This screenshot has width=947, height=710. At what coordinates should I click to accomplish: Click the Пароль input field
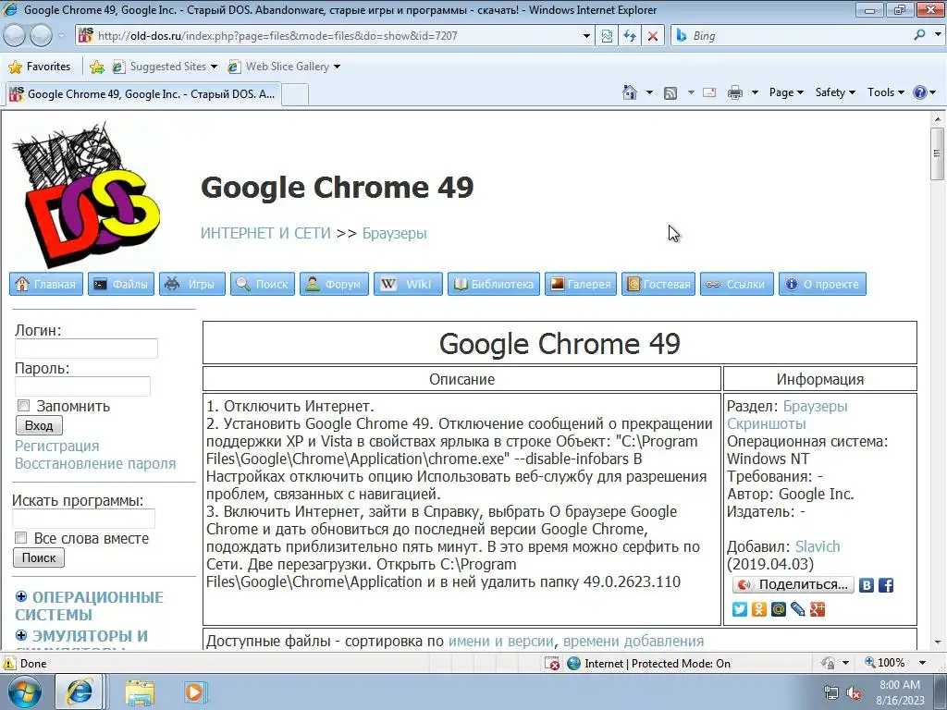point(82,386)
